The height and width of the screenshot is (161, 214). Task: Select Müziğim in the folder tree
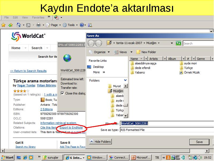[x=116, y=91]
